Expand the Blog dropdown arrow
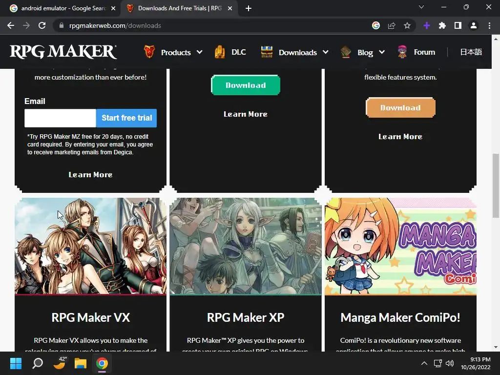The image size is (500, 375). [382, 52]
